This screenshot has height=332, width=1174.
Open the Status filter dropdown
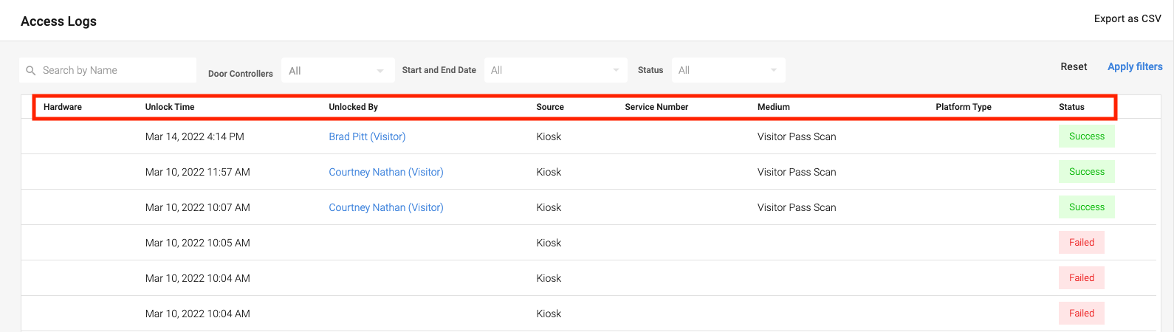[x=727, y=71]
